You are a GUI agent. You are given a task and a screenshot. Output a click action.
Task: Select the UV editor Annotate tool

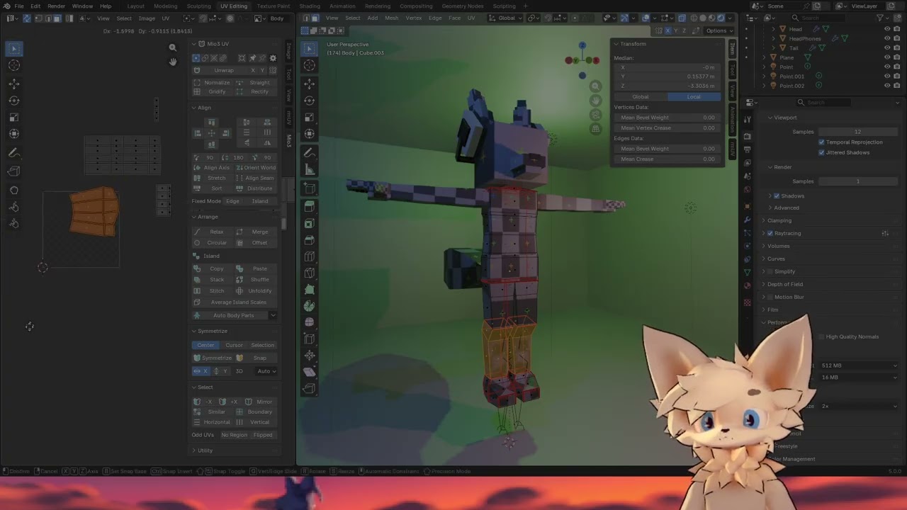point(14,153)
